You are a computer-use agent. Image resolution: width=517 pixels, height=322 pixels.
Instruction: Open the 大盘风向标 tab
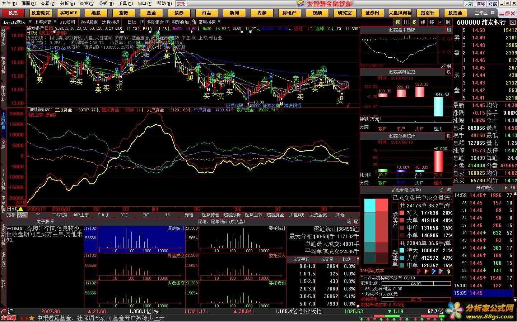click(x=400, y=13)
